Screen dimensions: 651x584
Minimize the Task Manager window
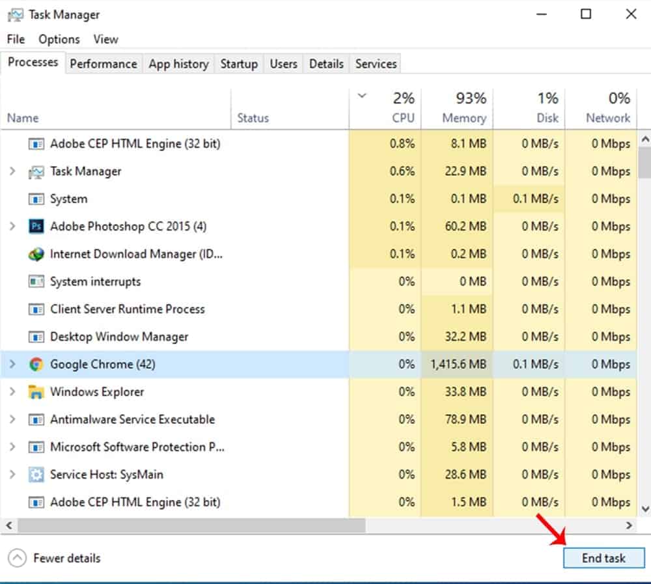pyautogui.click(x=542, y=14)
